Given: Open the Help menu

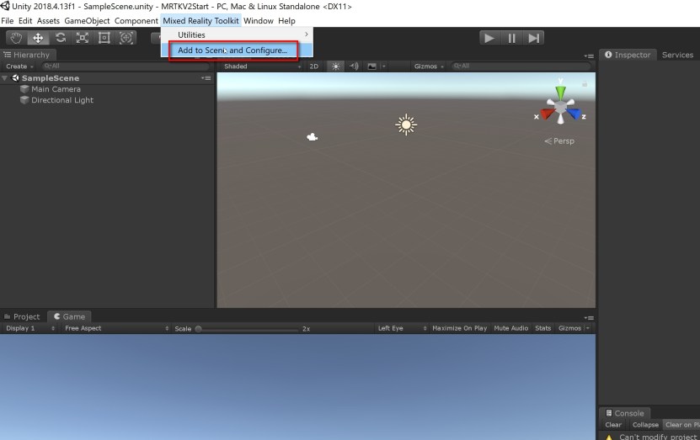Looking at the screenshot, I should pos(286,20).
